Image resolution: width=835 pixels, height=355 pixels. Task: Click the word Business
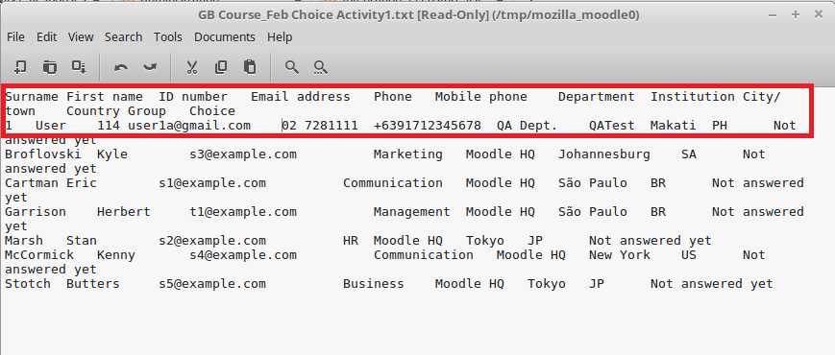pyautogui.click(x=374, y=283)
